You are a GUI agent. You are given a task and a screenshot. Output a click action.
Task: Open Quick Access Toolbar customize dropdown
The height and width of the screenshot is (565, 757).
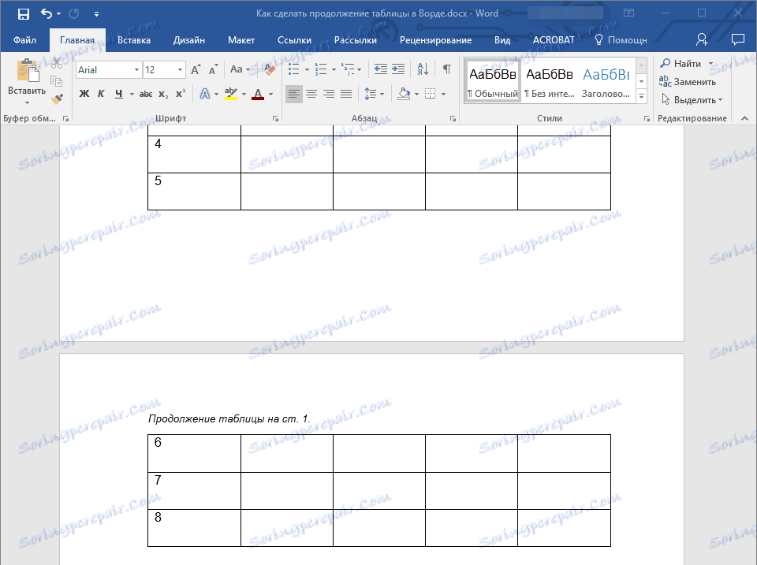(96, 14)
